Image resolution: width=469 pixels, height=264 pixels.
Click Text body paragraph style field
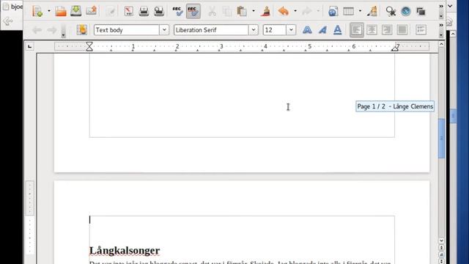(x=127, y=30)
